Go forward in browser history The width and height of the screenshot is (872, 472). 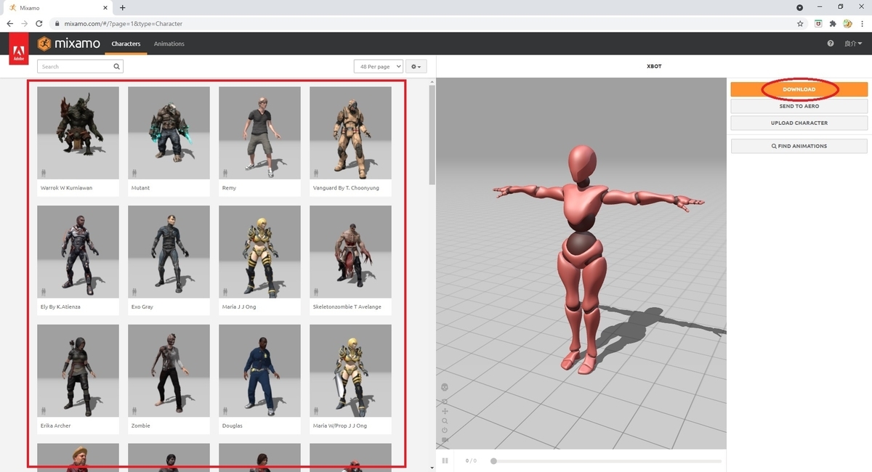(x=25, y=23)
